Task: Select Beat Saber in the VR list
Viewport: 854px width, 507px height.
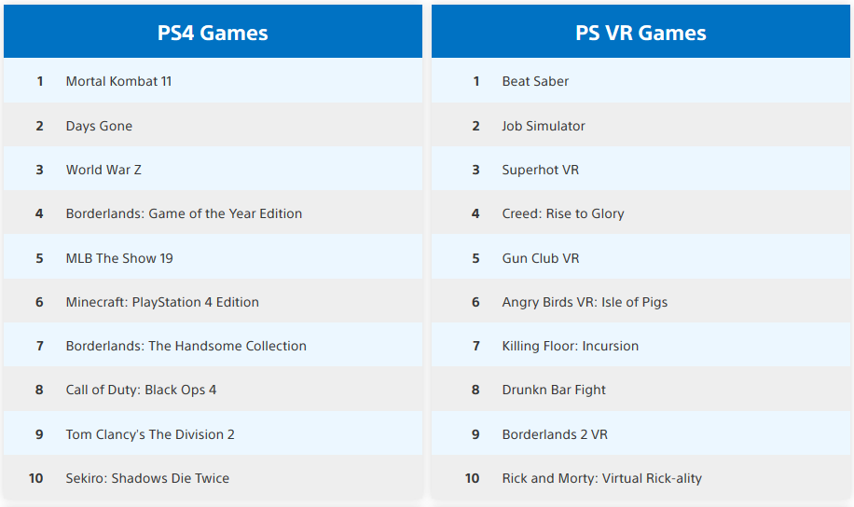Action: [535, 81]
